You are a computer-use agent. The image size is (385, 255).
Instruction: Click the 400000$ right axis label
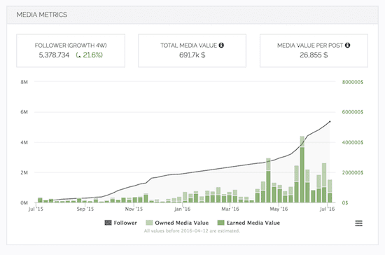[x=353, y=142]
